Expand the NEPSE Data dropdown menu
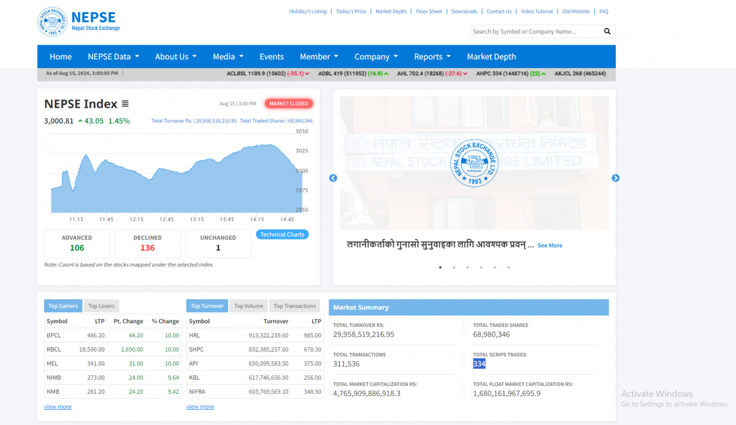The width and height of the screenshot is (736, 425). coord(113,56)
